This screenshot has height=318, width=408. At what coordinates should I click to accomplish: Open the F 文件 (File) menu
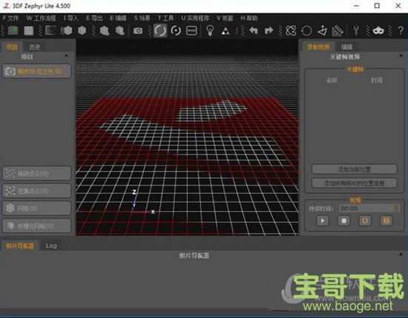pos(10,18)
